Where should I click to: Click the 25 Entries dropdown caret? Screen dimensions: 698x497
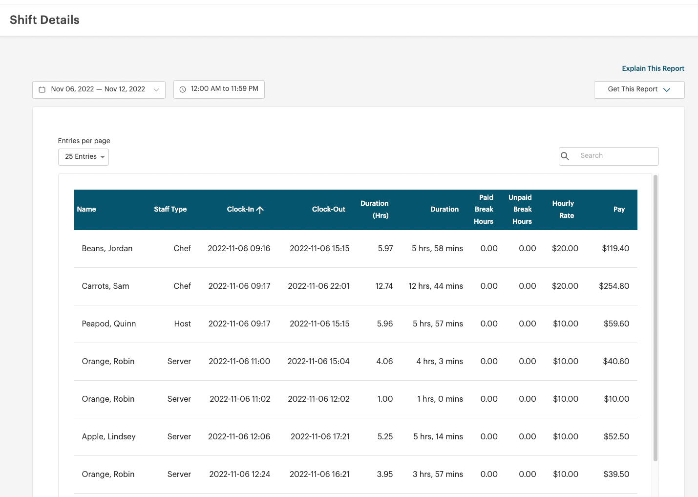click(x=103, y=157)
